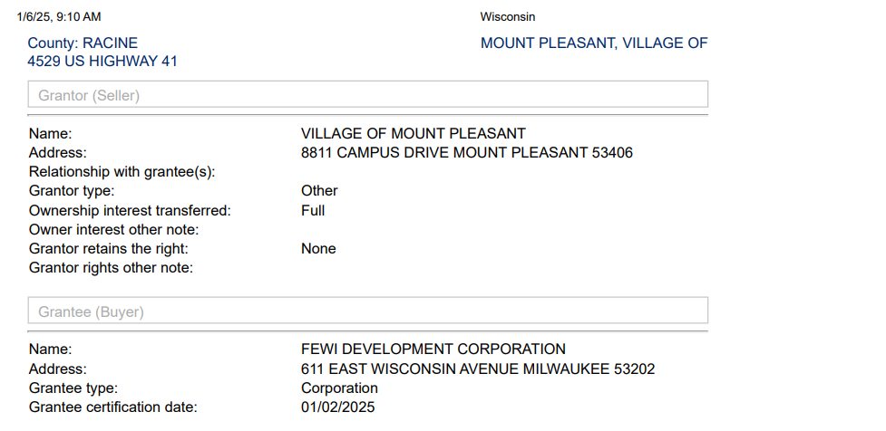This screenshot has width=886, height=431.
Task: Click the Wisconsin page header
Action: (507, 17)
